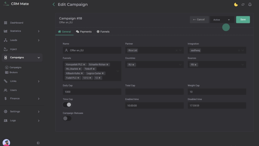Viewport: 259px width, 146px height.
Task: Click the refresh icon in header
Action: 243,5
